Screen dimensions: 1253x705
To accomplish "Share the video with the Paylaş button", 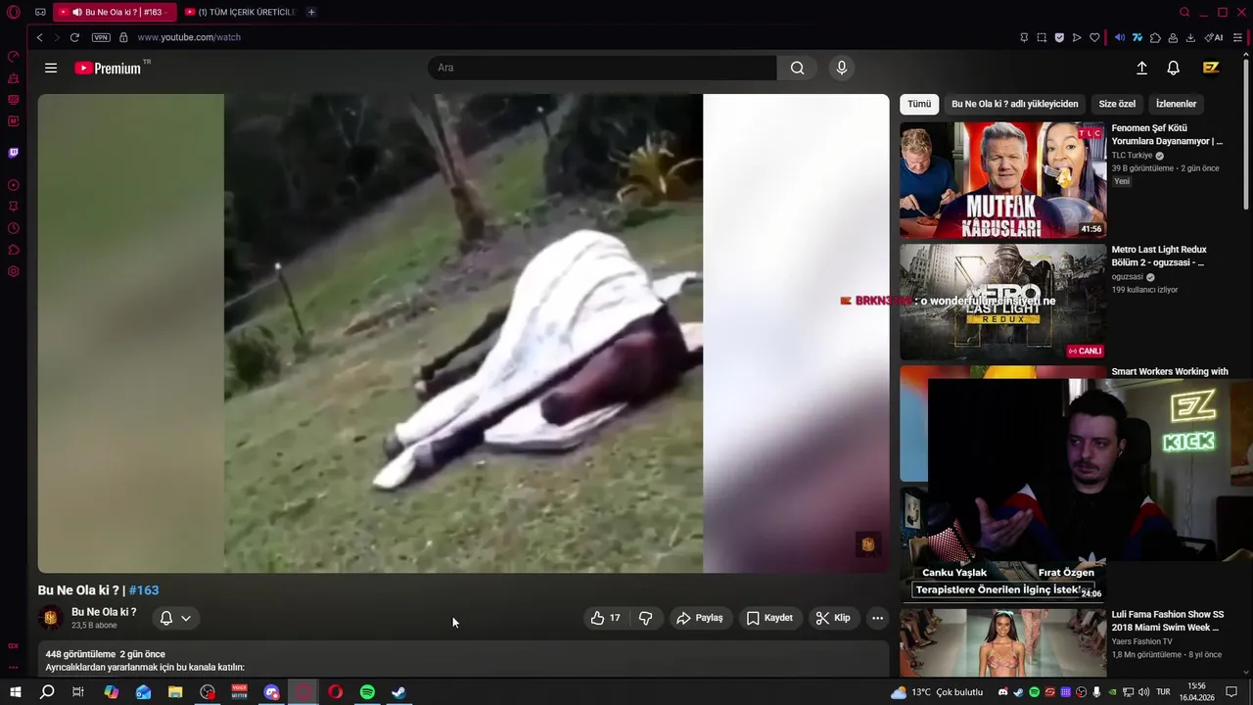I will (700, 618).
